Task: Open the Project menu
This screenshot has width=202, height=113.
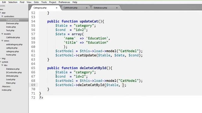Action: point(53,2)
